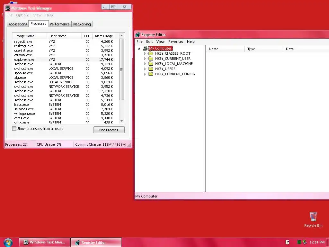Sort processes by CPU column
Screen dimensions: 329x247
87,36
